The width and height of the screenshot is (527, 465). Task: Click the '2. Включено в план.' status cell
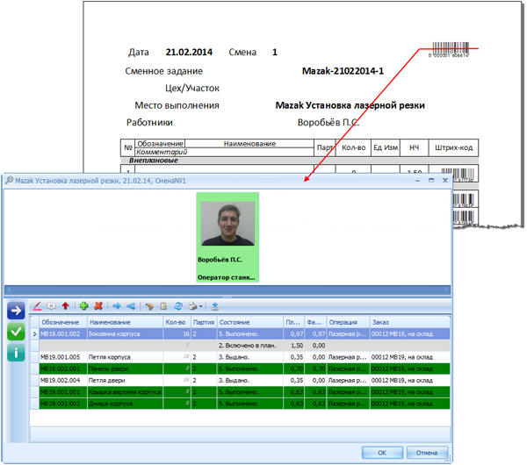[250, 346]
